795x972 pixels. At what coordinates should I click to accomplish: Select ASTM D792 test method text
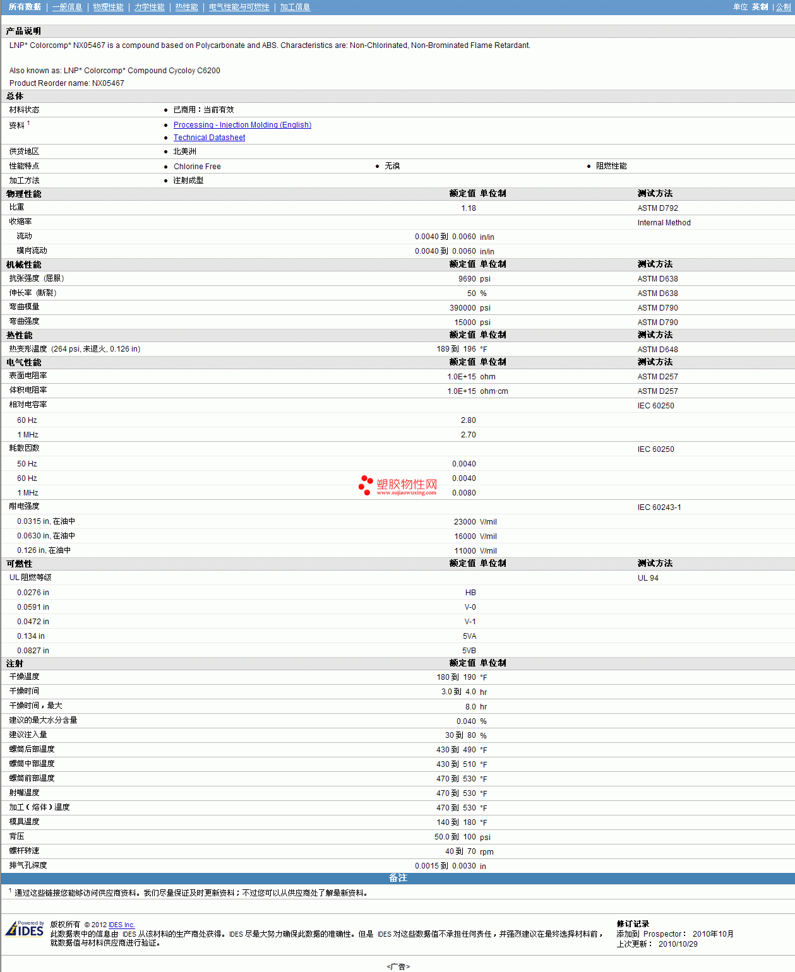657,208
